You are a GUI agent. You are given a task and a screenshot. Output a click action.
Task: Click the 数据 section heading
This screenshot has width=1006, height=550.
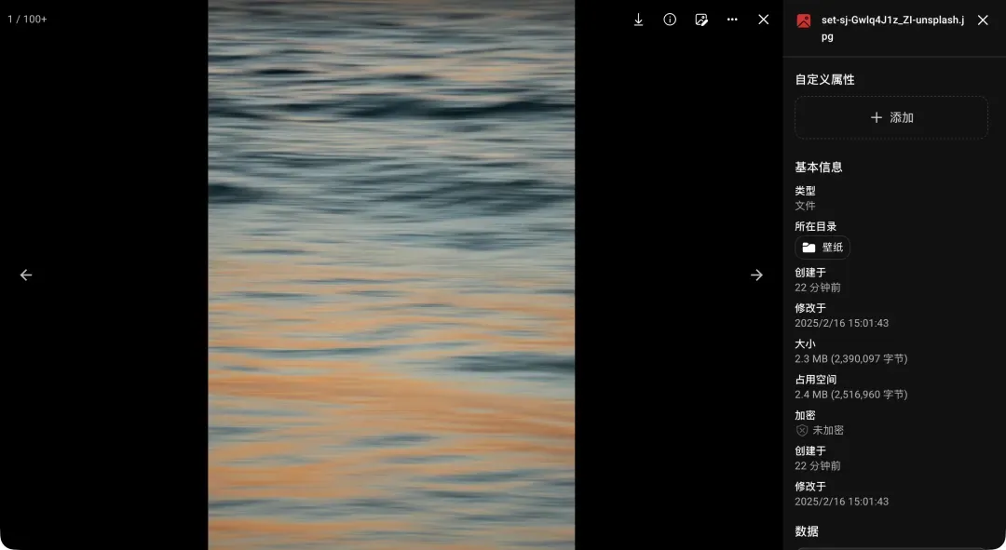coord(807,531)
